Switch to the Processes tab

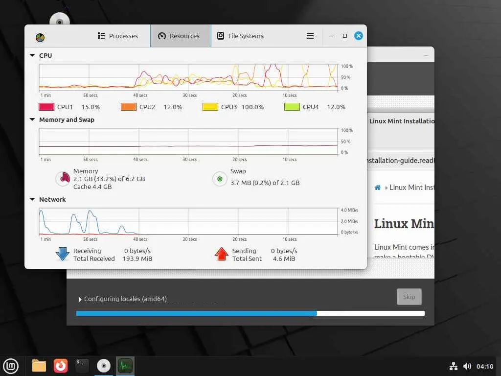(117, 36)
